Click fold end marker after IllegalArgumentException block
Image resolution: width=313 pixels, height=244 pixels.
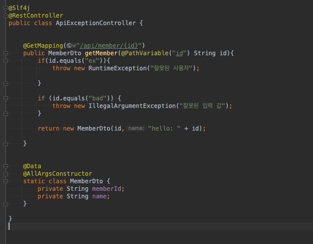[x=6, y=113]
